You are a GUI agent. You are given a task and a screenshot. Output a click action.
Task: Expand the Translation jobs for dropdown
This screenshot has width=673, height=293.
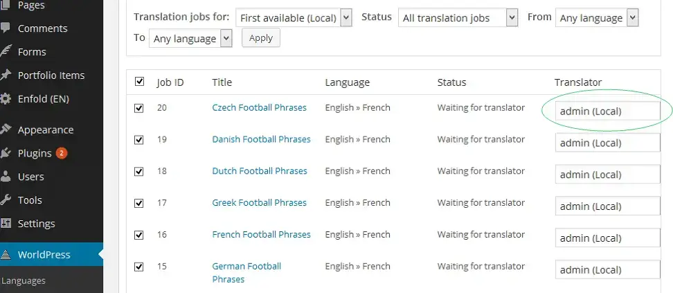pos(294,17)
